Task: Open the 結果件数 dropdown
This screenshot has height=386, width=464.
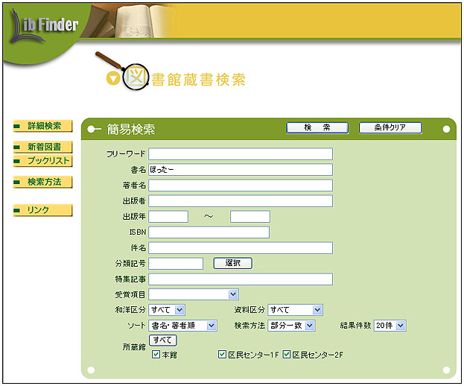Action: [390, 326]
